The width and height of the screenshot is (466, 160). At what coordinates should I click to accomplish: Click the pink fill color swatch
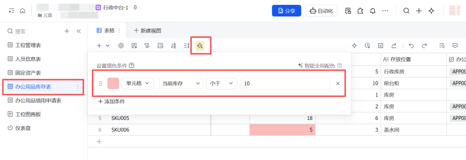[113, 83]
